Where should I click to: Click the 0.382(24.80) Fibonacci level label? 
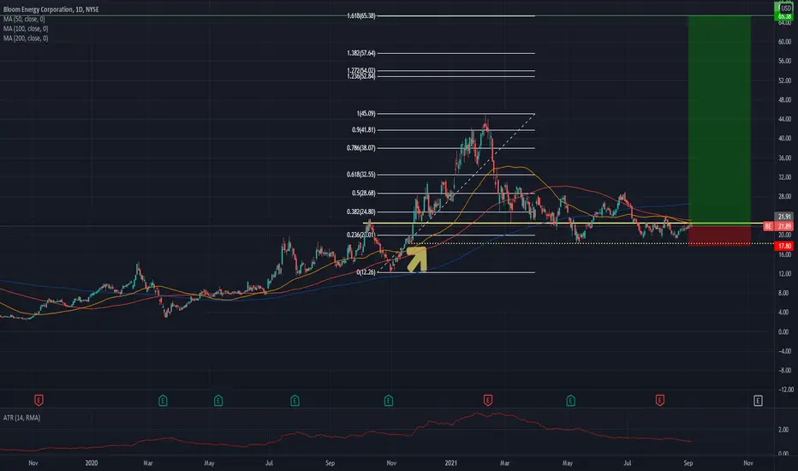tap(360, 212)
